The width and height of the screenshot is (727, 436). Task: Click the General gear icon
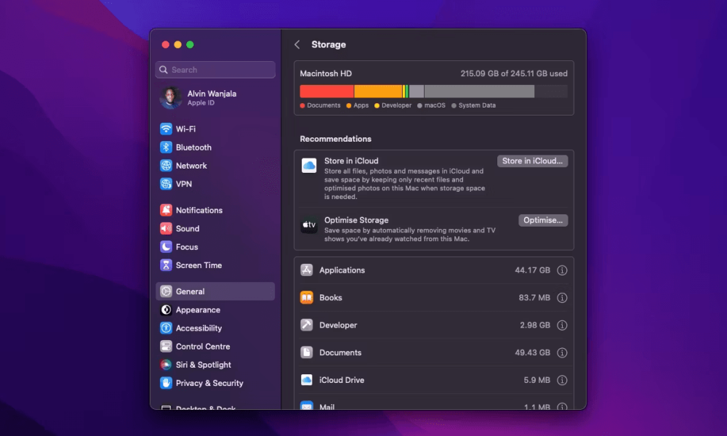tap(166, 291)
